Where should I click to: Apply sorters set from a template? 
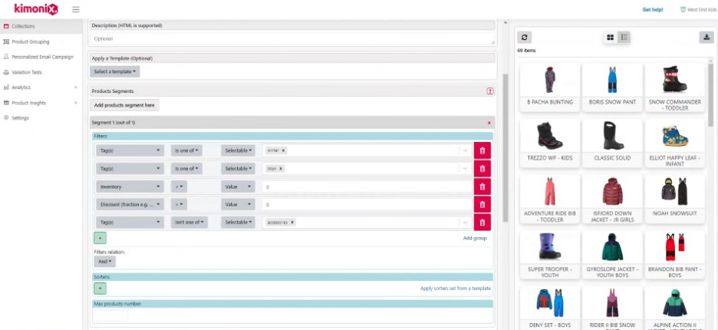pos(456,289)
